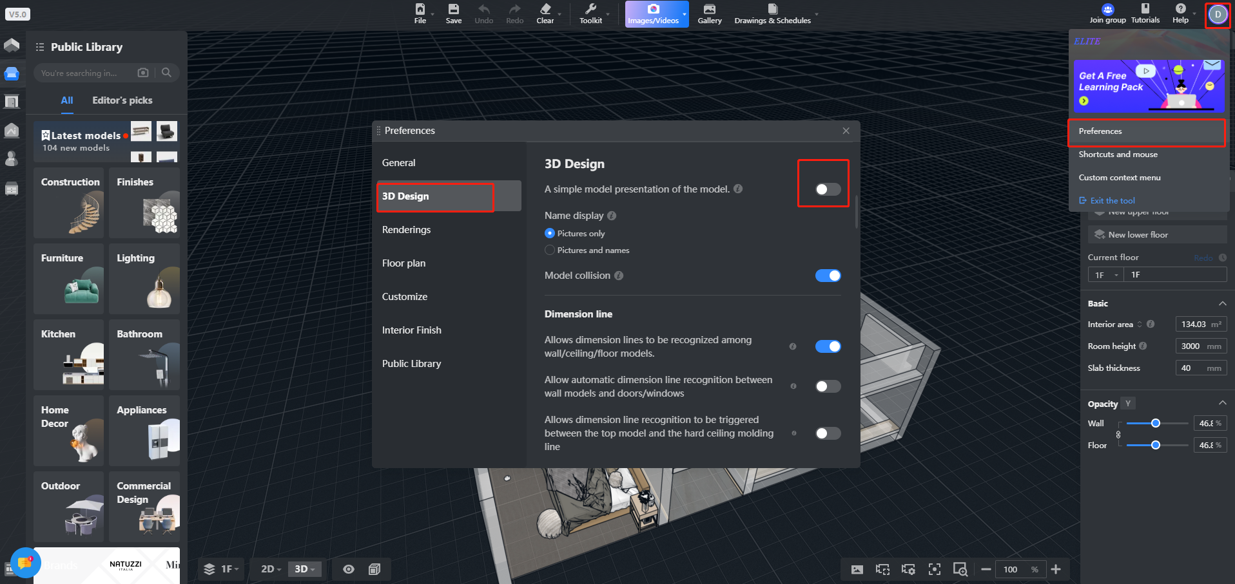The image size is (1235, 584).
Task: Open the Current floor 1F dropdown
Action: (x=1106, y=275)
